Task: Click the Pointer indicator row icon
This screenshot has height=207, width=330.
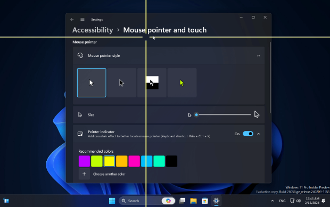Action: [x=80, y=134]
